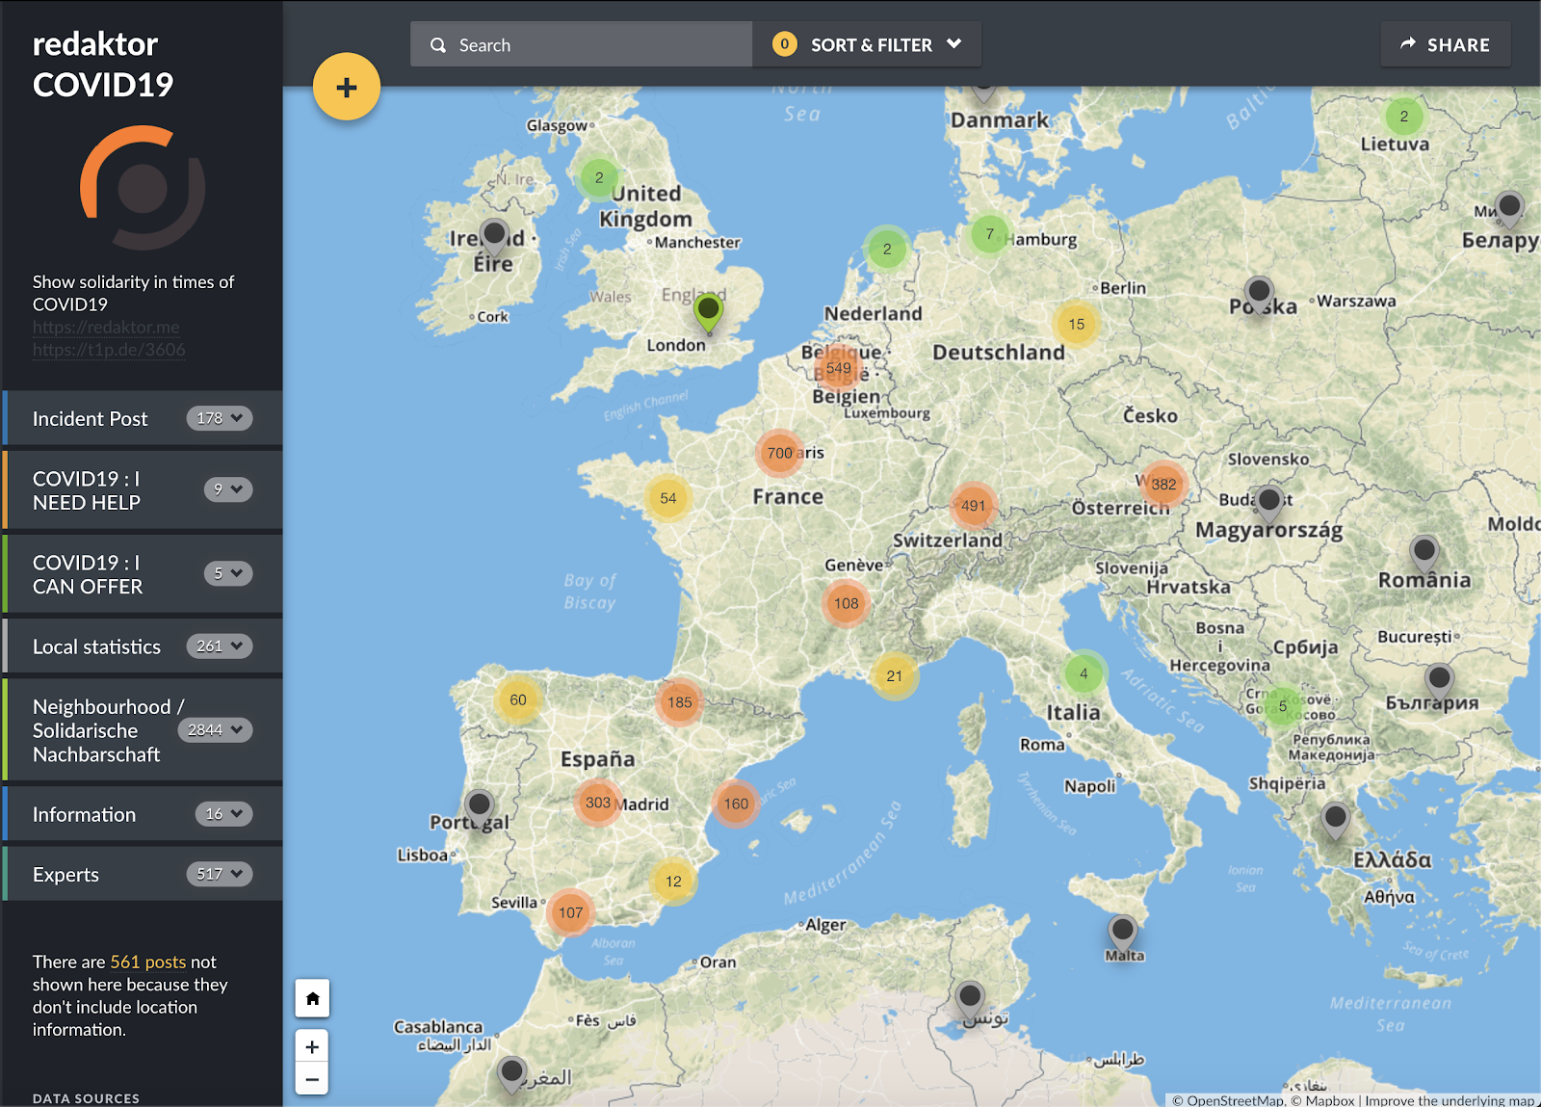The height and width of the screenshot is (1107, 1541).
Task: Open the 5 cluster near Kosovo
Action: [x=1283, y=706]
